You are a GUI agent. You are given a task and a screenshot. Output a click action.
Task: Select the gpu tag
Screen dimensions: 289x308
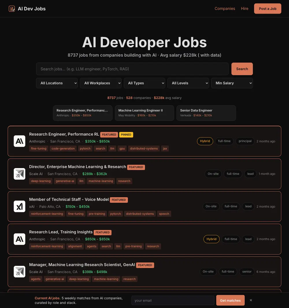pos(122,149)
